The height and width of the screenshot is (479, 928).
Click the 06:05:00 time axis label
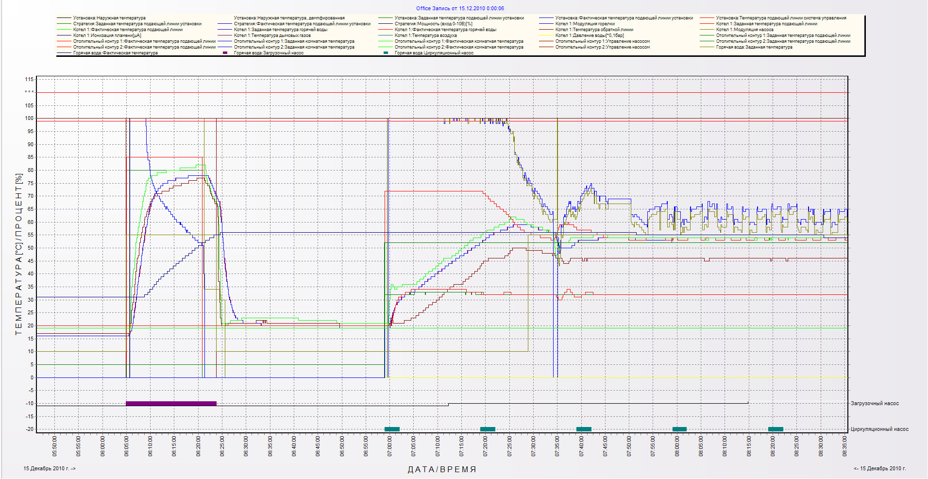(x=126, y=446)
